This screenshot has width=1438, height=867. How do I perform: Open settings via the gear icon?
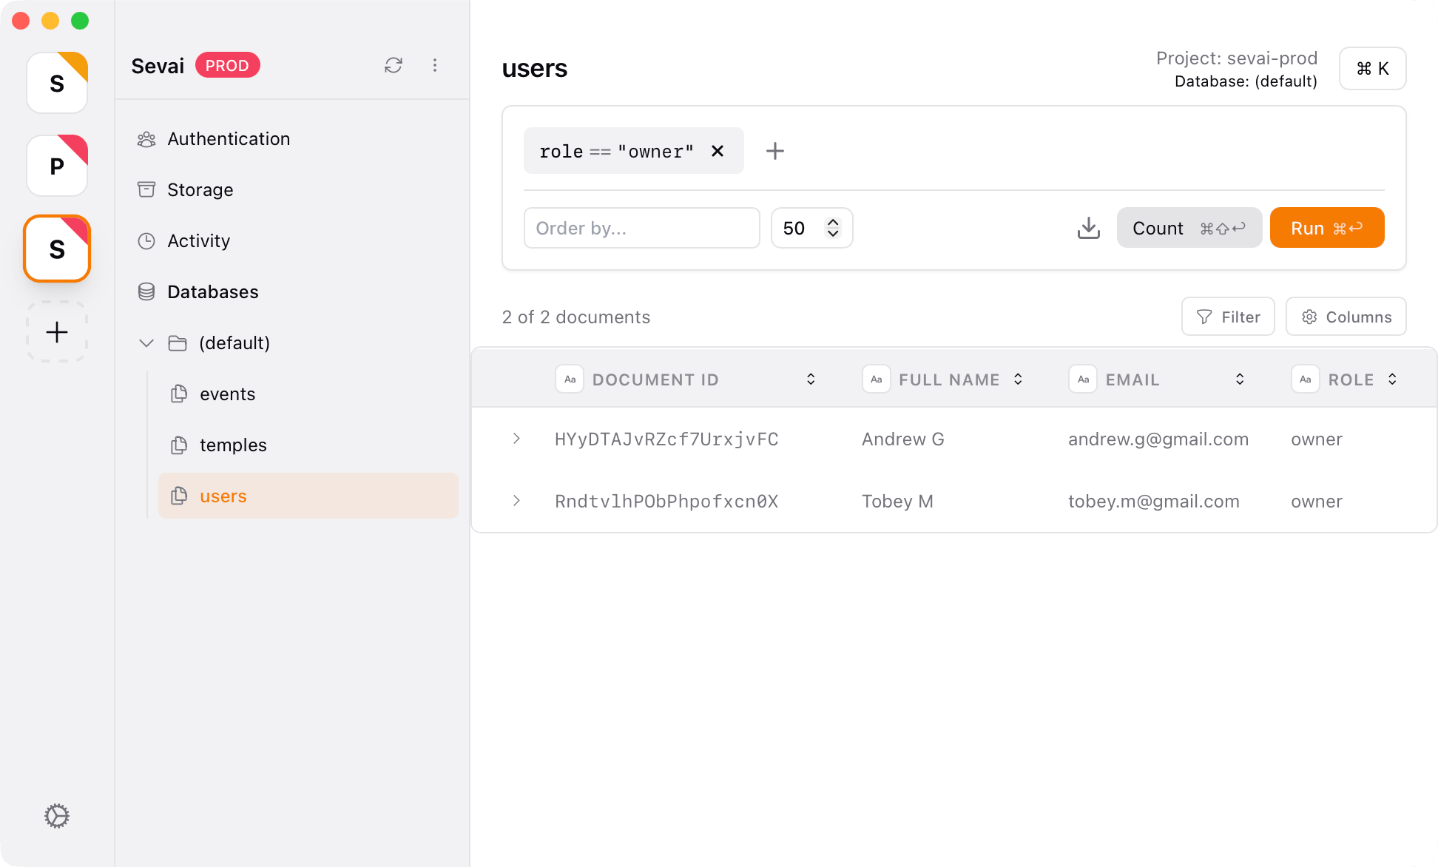tap(56, 816)
